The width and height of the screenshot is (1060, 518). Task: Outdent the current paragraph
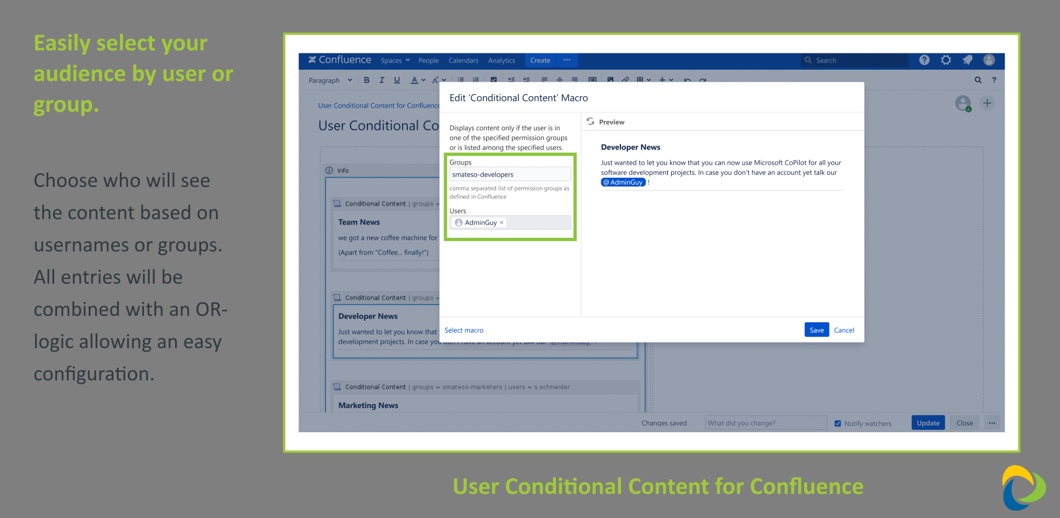click(511, 80)
